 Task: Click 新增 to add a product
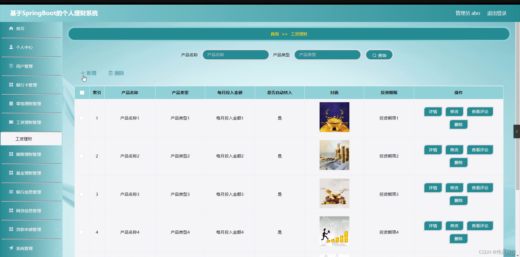pos(89,73)
